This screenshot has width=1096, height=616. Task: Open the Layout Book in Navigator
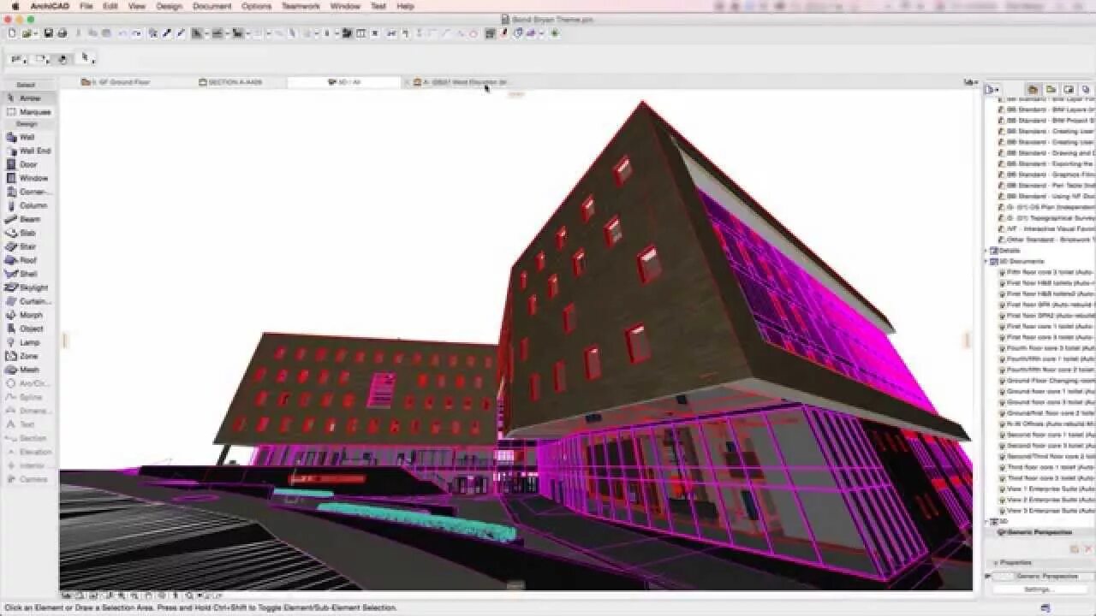click(1069, 89)
